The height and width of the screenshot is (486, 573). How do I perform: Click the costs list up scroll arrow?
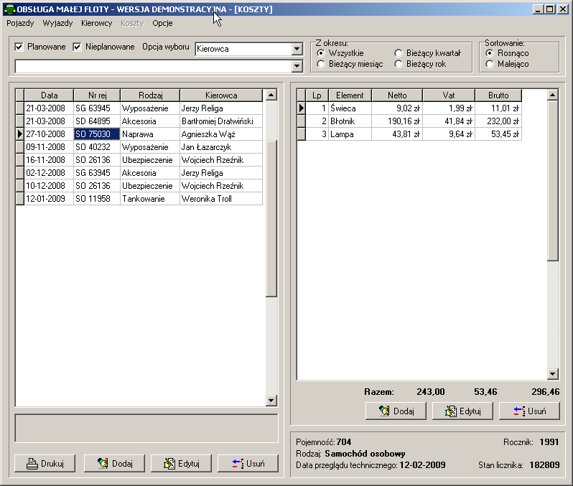coord(271,95)
